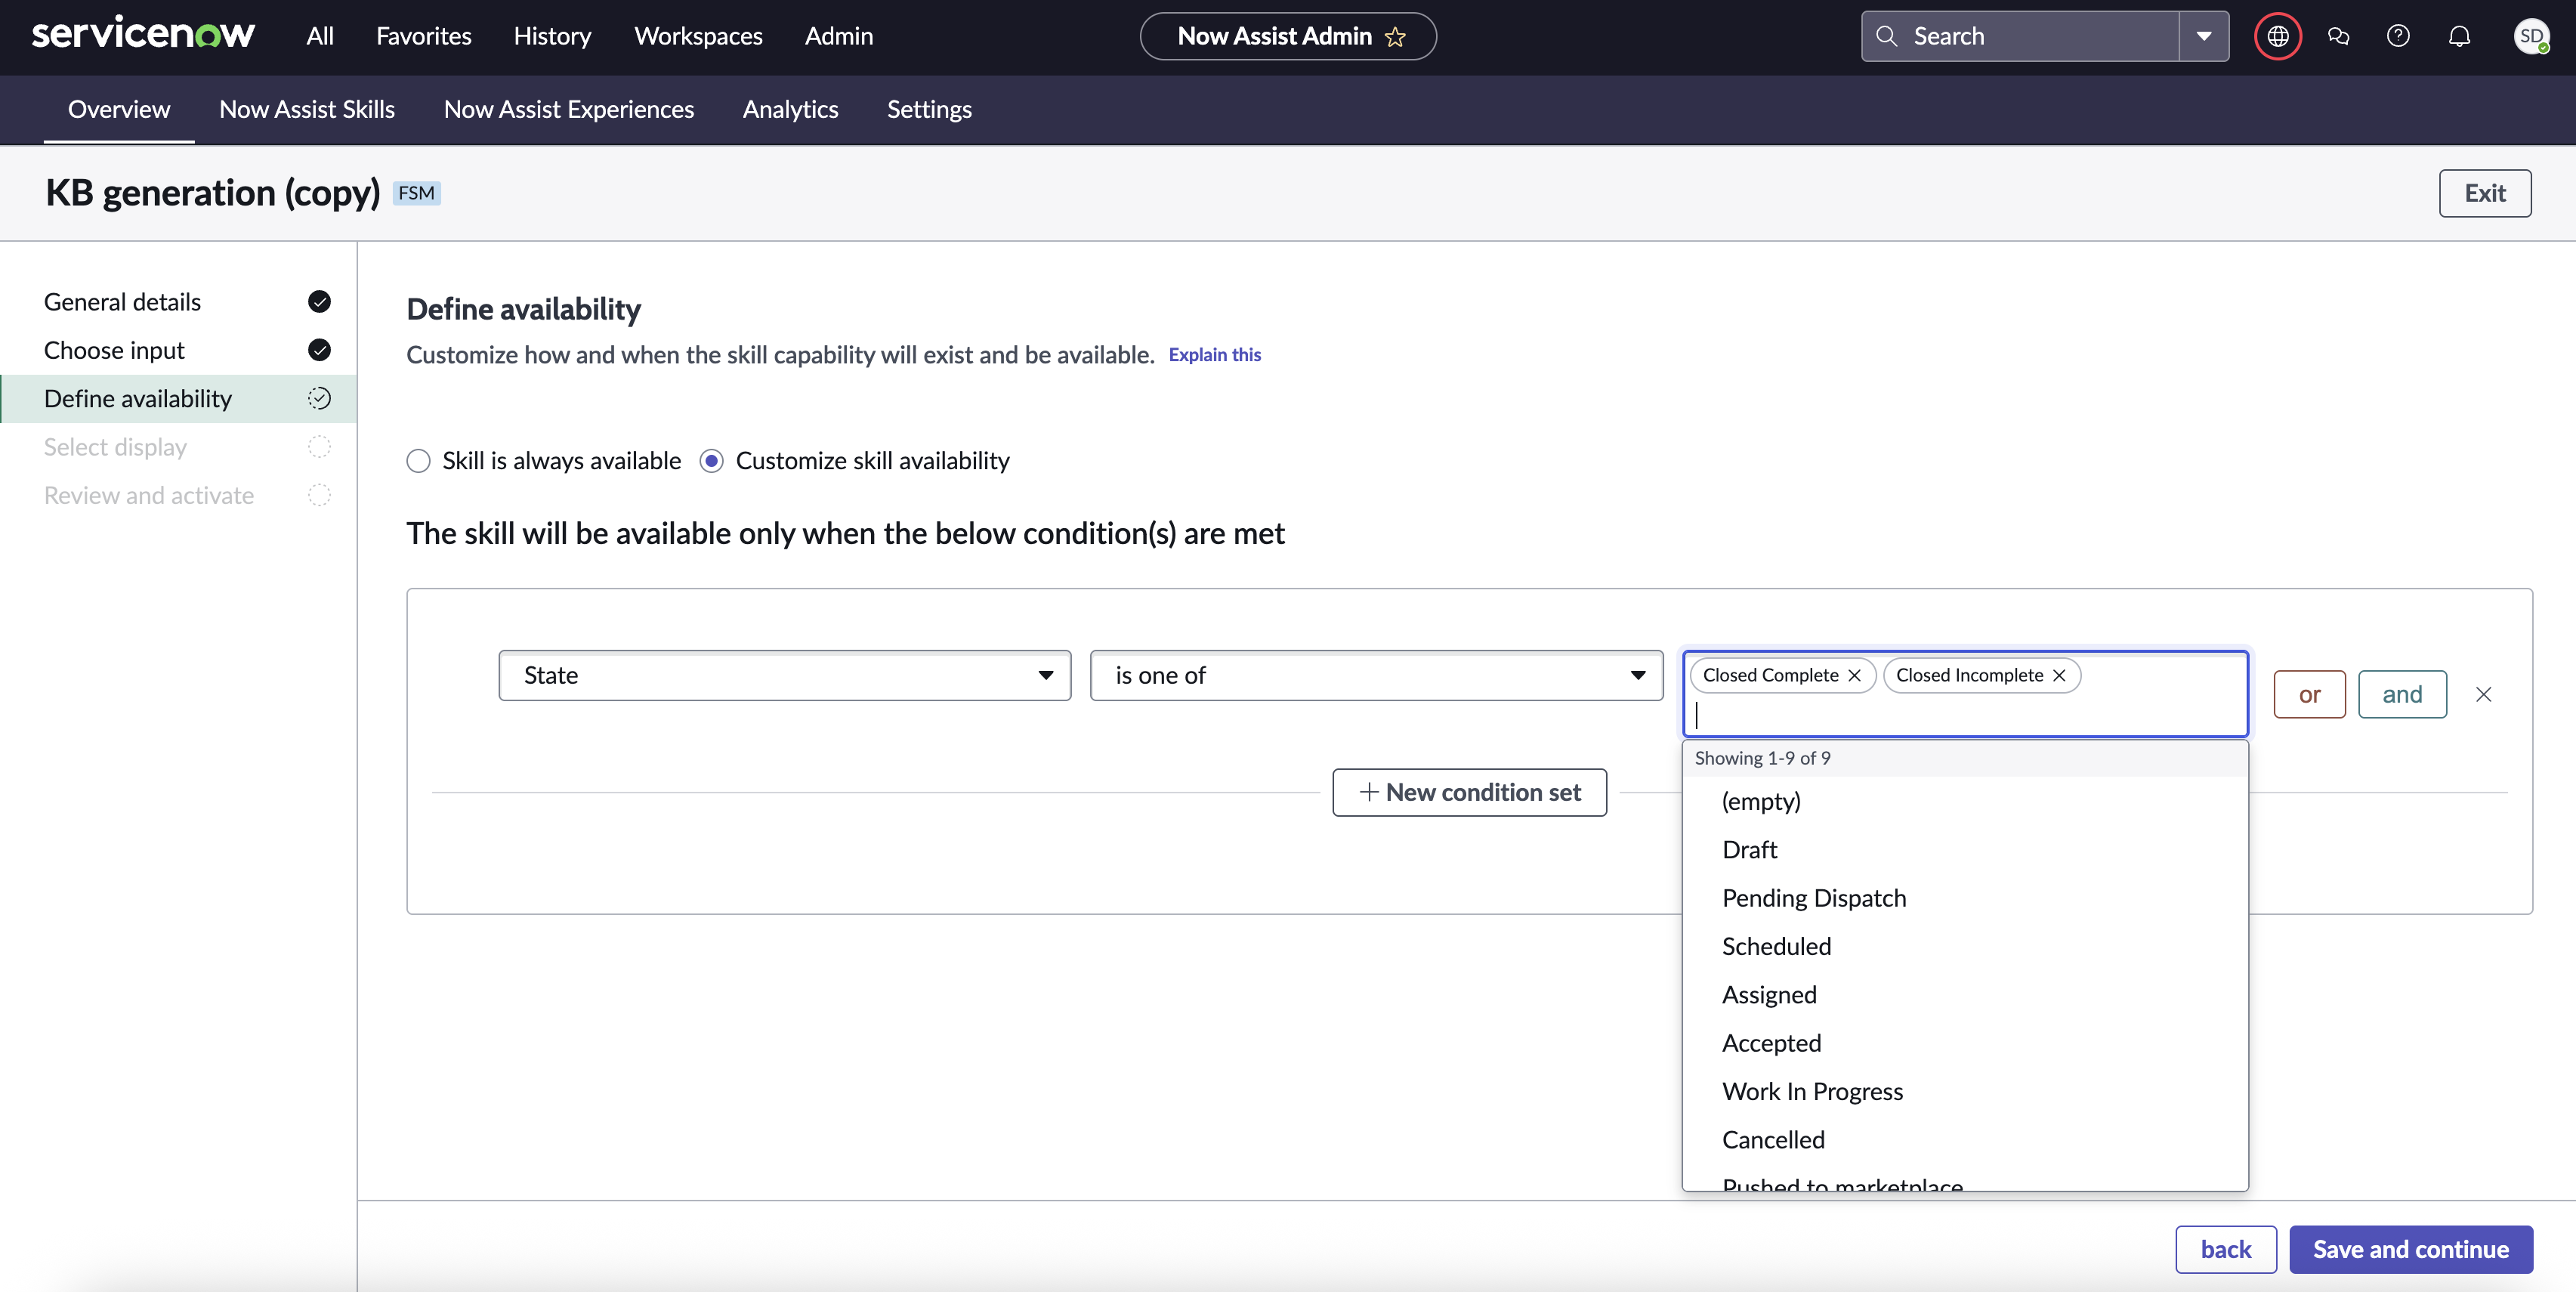Click the back button

point(2225,1249)
